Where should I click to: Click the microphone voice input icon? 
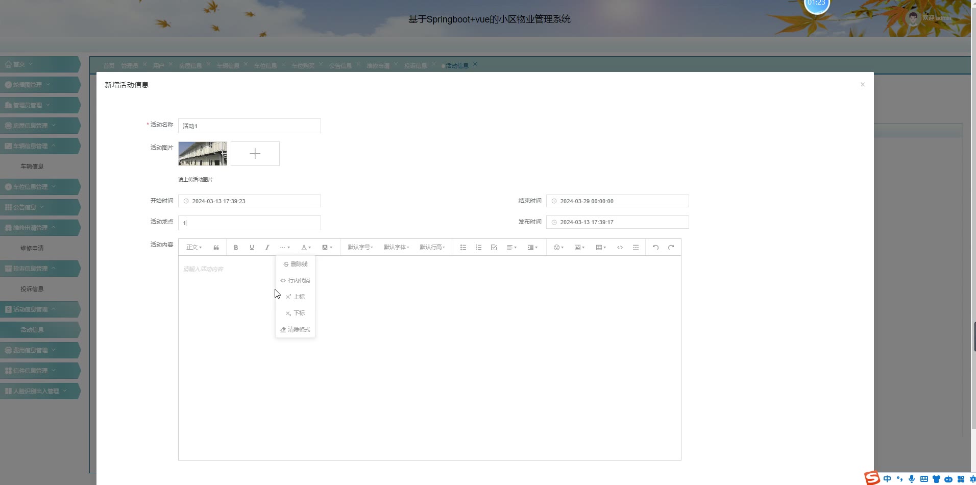912,479
